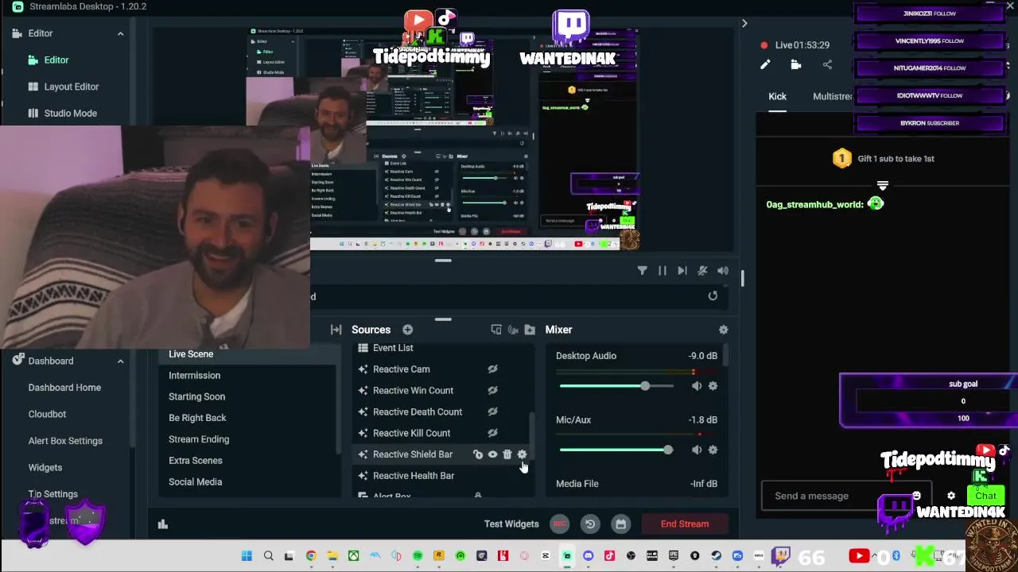Switch to the Kick chat tab

(x=777, y=96)
